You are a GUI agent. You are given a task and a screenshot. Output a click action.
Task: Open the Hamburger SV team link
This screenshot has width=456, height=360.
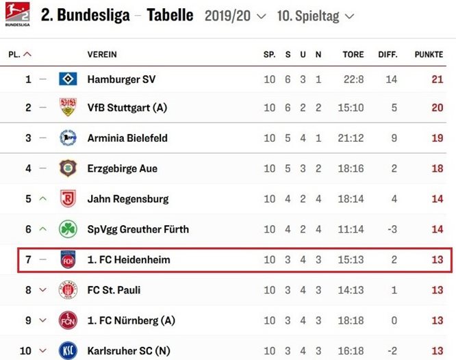(122, 79)
